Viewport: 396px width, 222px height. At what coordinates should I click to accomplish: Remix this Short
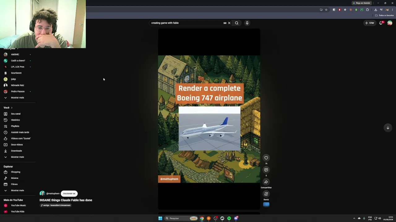pos(266,194)
